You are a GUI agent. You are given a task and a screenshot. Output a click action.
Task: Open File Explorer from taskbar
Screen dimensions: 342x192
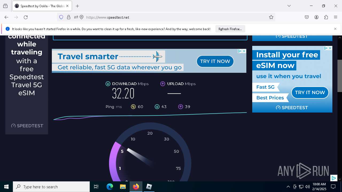(123, 187)
